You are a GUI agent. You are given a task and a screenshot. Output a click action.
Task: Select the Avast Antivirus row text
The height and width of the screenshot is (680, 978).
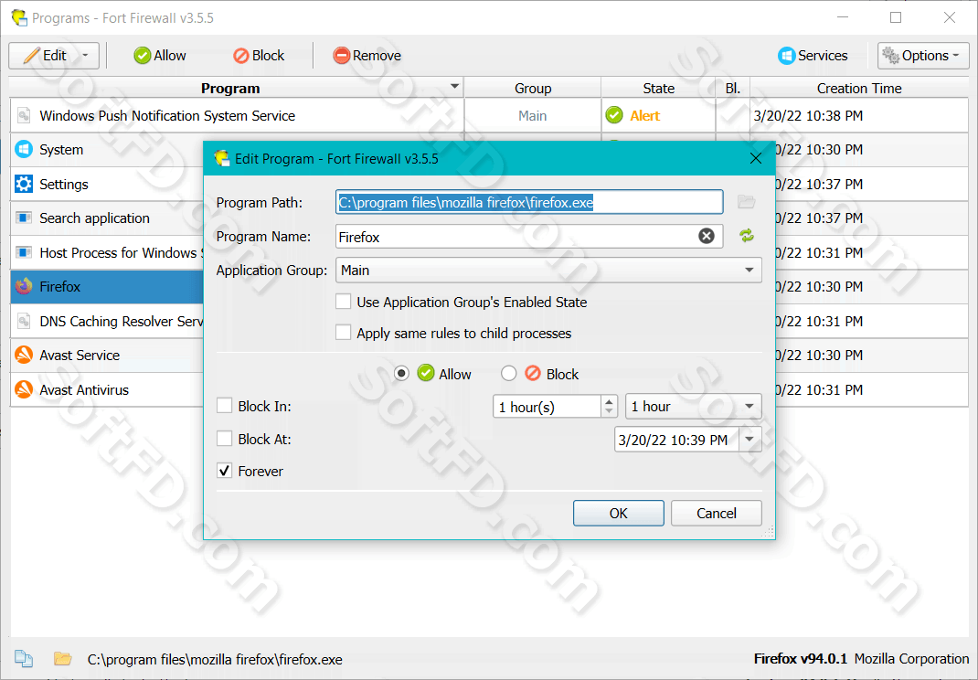[84, 390]
